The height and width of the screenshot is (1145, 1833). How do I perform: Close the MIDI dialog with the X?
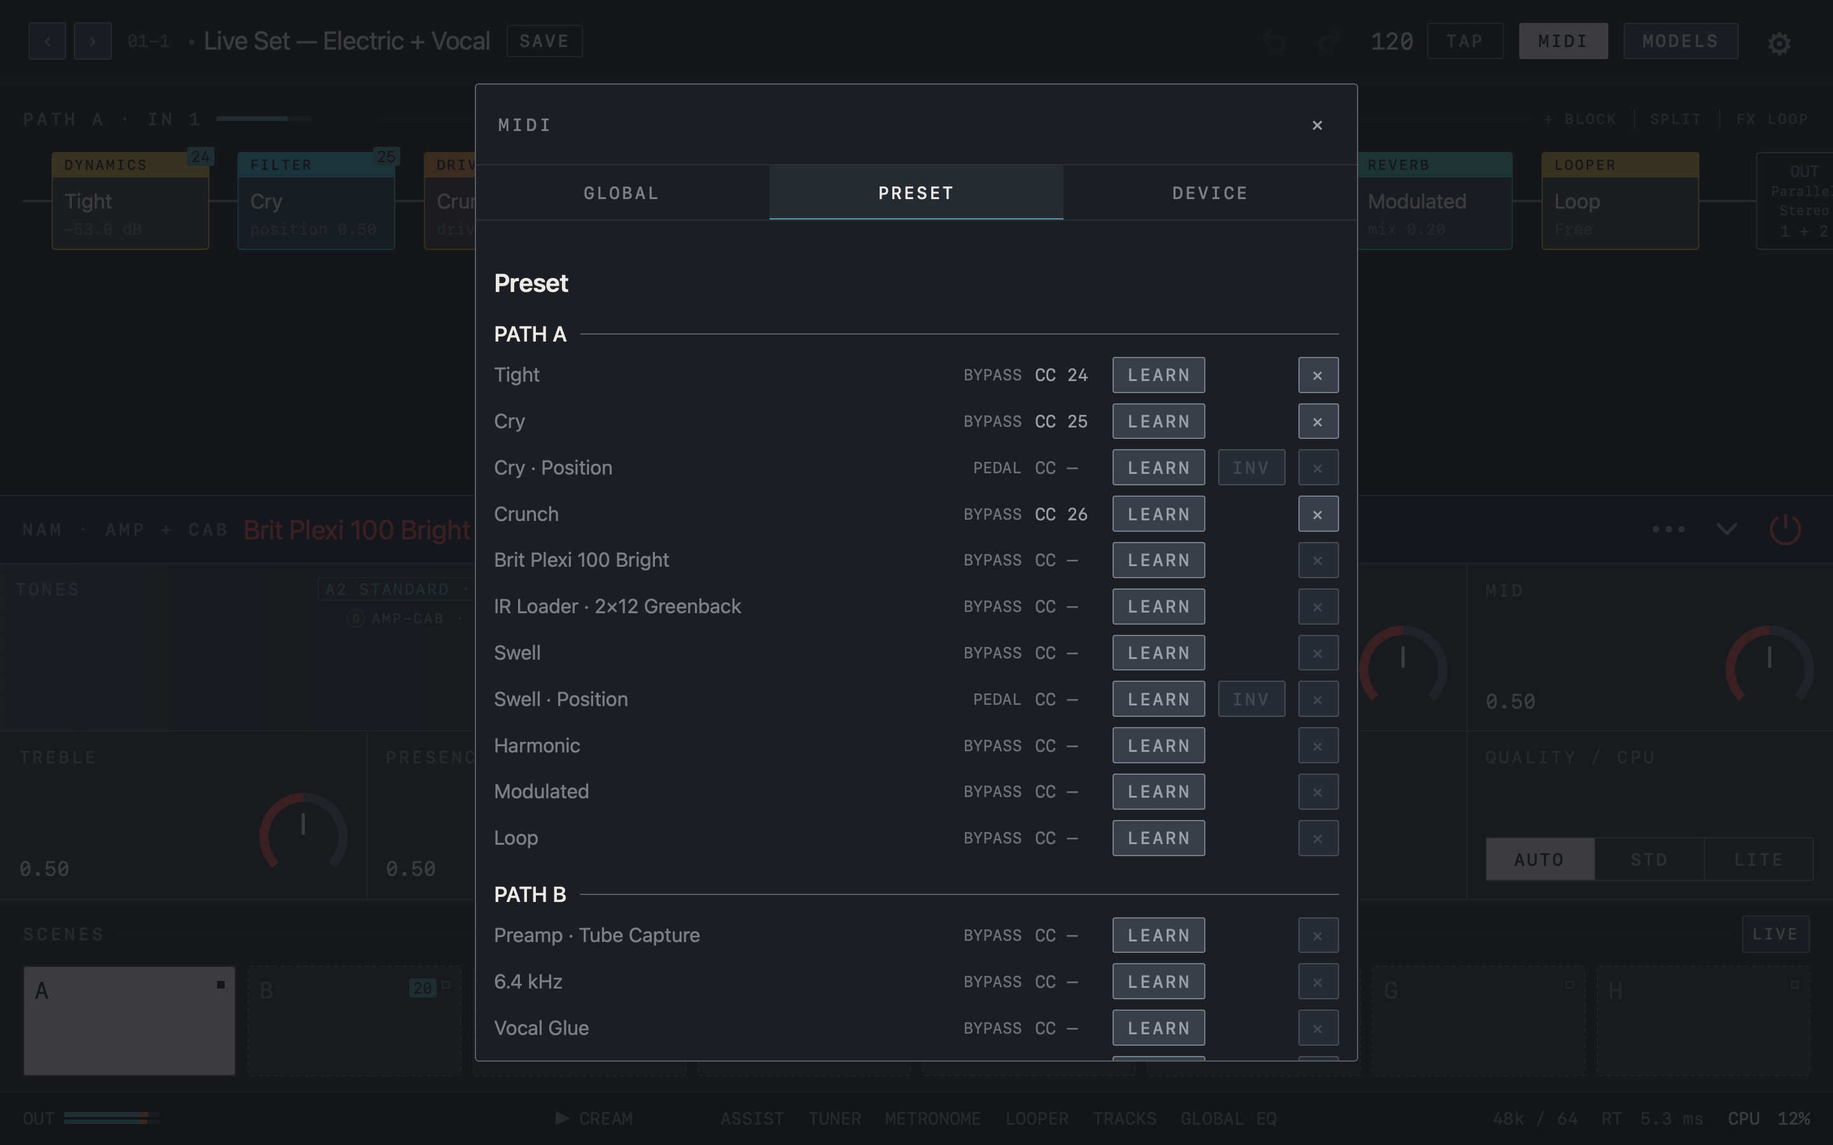pos(1317,125)
